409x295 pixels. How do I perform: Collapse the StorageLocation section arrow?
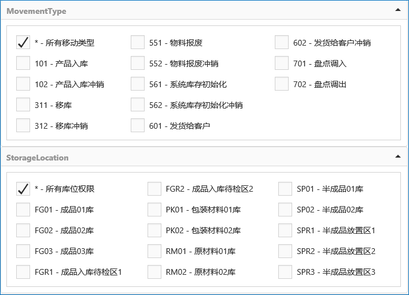pos(397,156)
